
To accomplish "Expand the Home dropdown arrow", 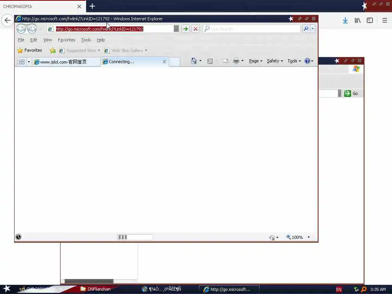I will [x=200, y=61].
